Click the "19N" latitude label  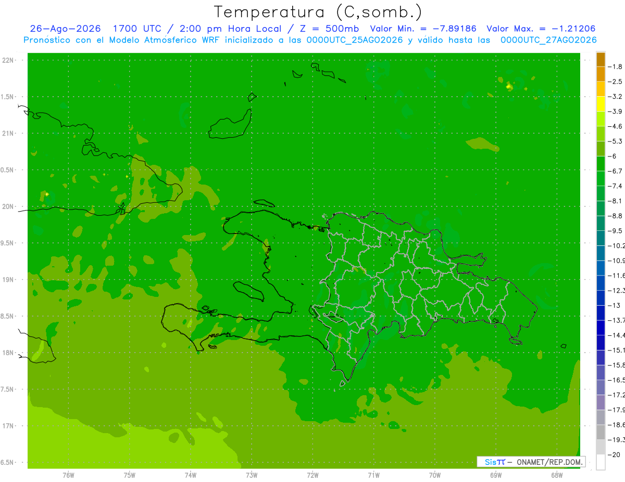[x=9, y=280]
